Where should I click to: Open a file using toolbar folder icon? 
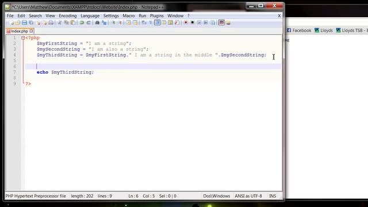pos(18,23)
